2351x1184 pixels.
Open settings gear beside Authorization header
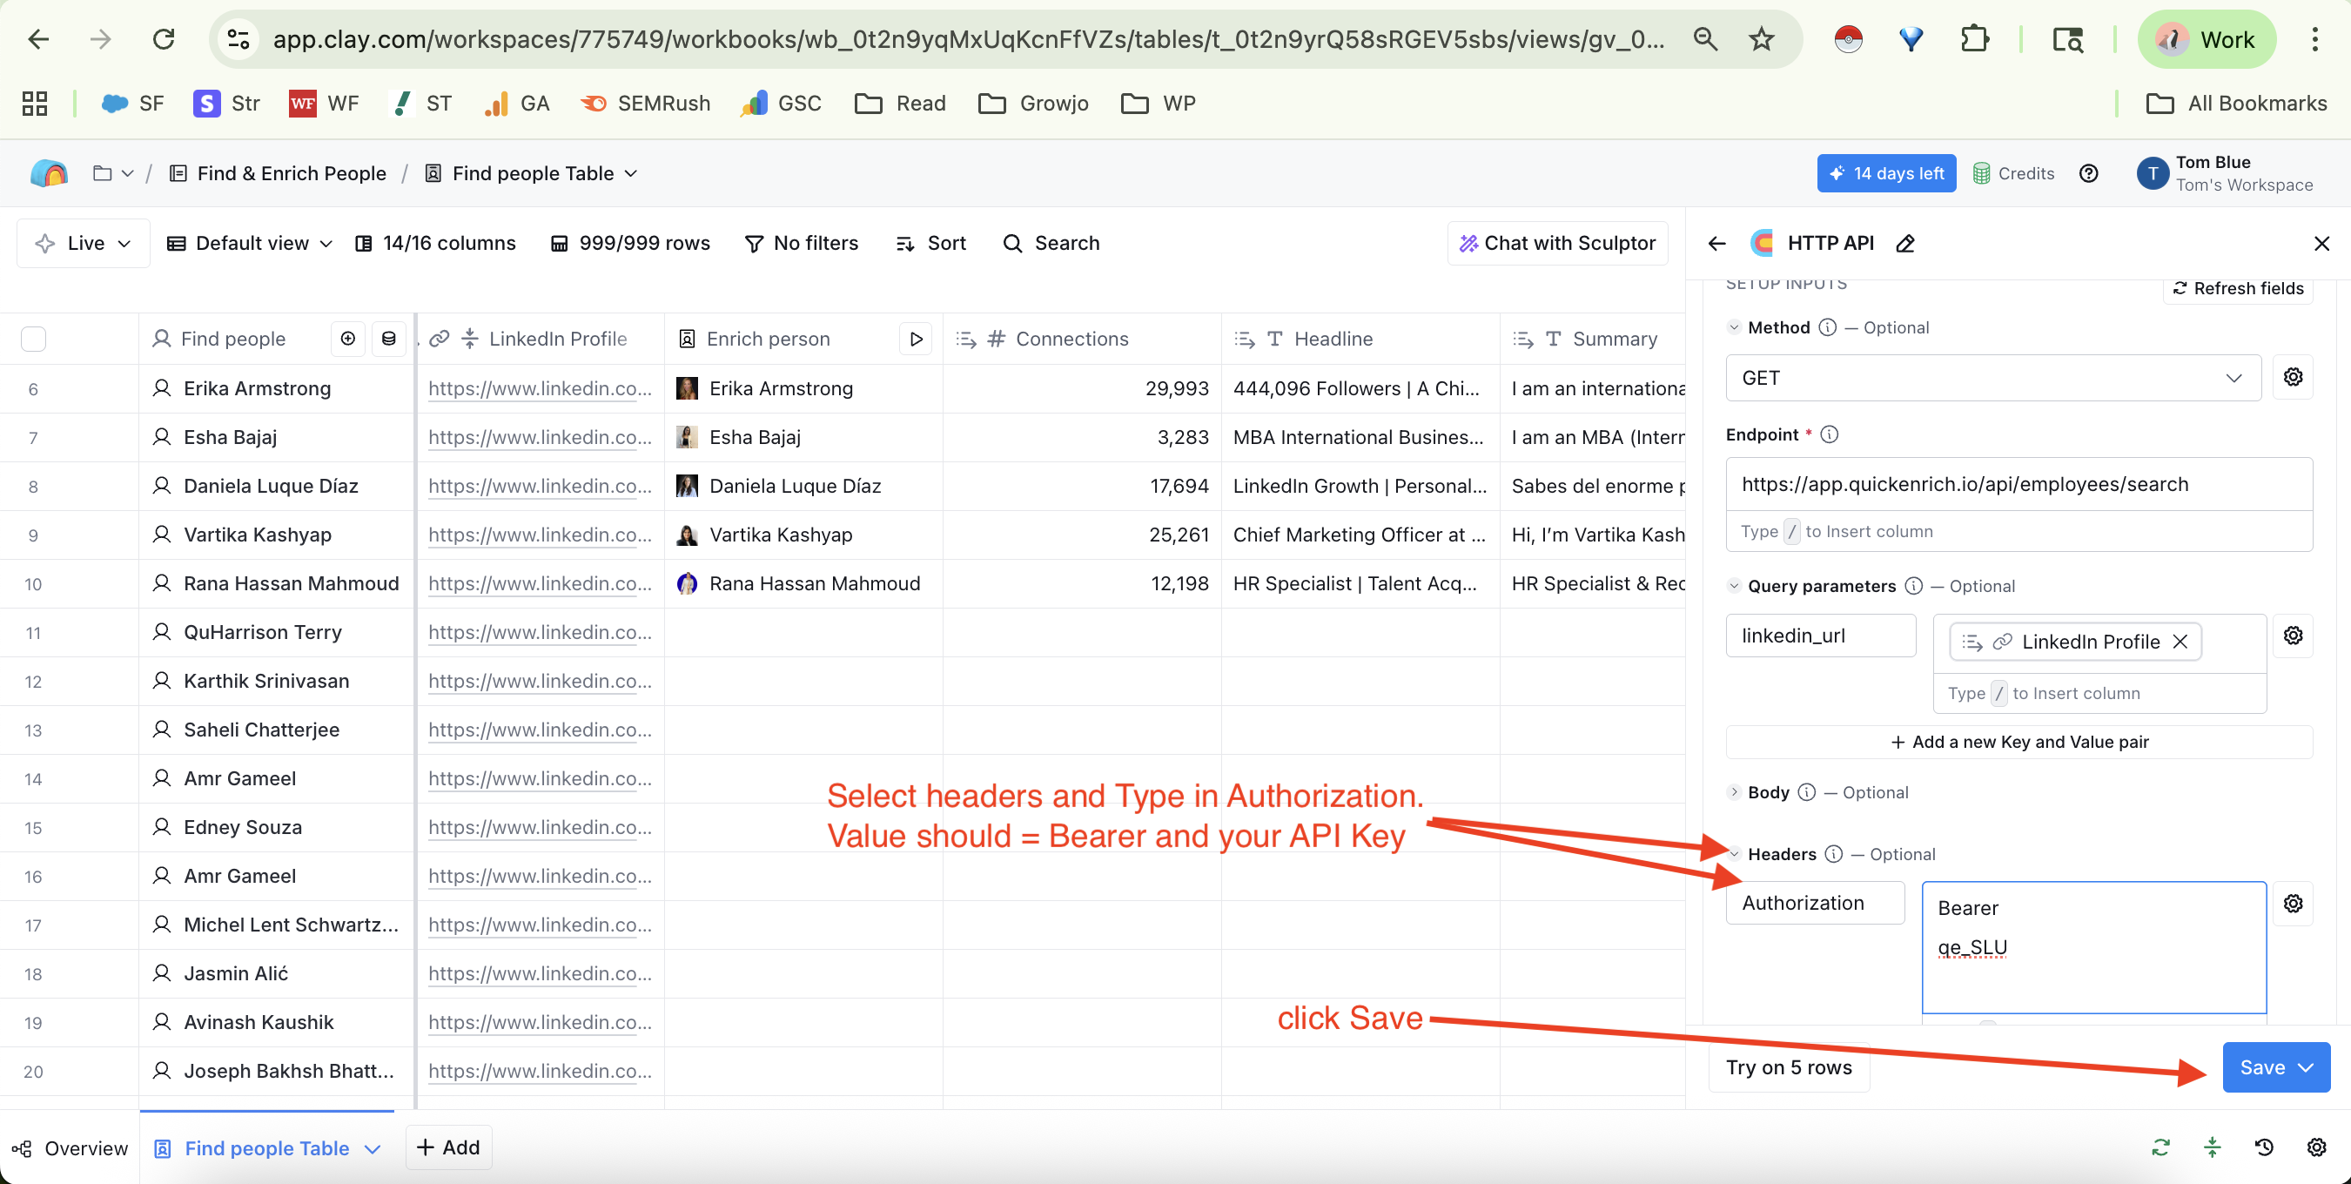coord(2293,904)
